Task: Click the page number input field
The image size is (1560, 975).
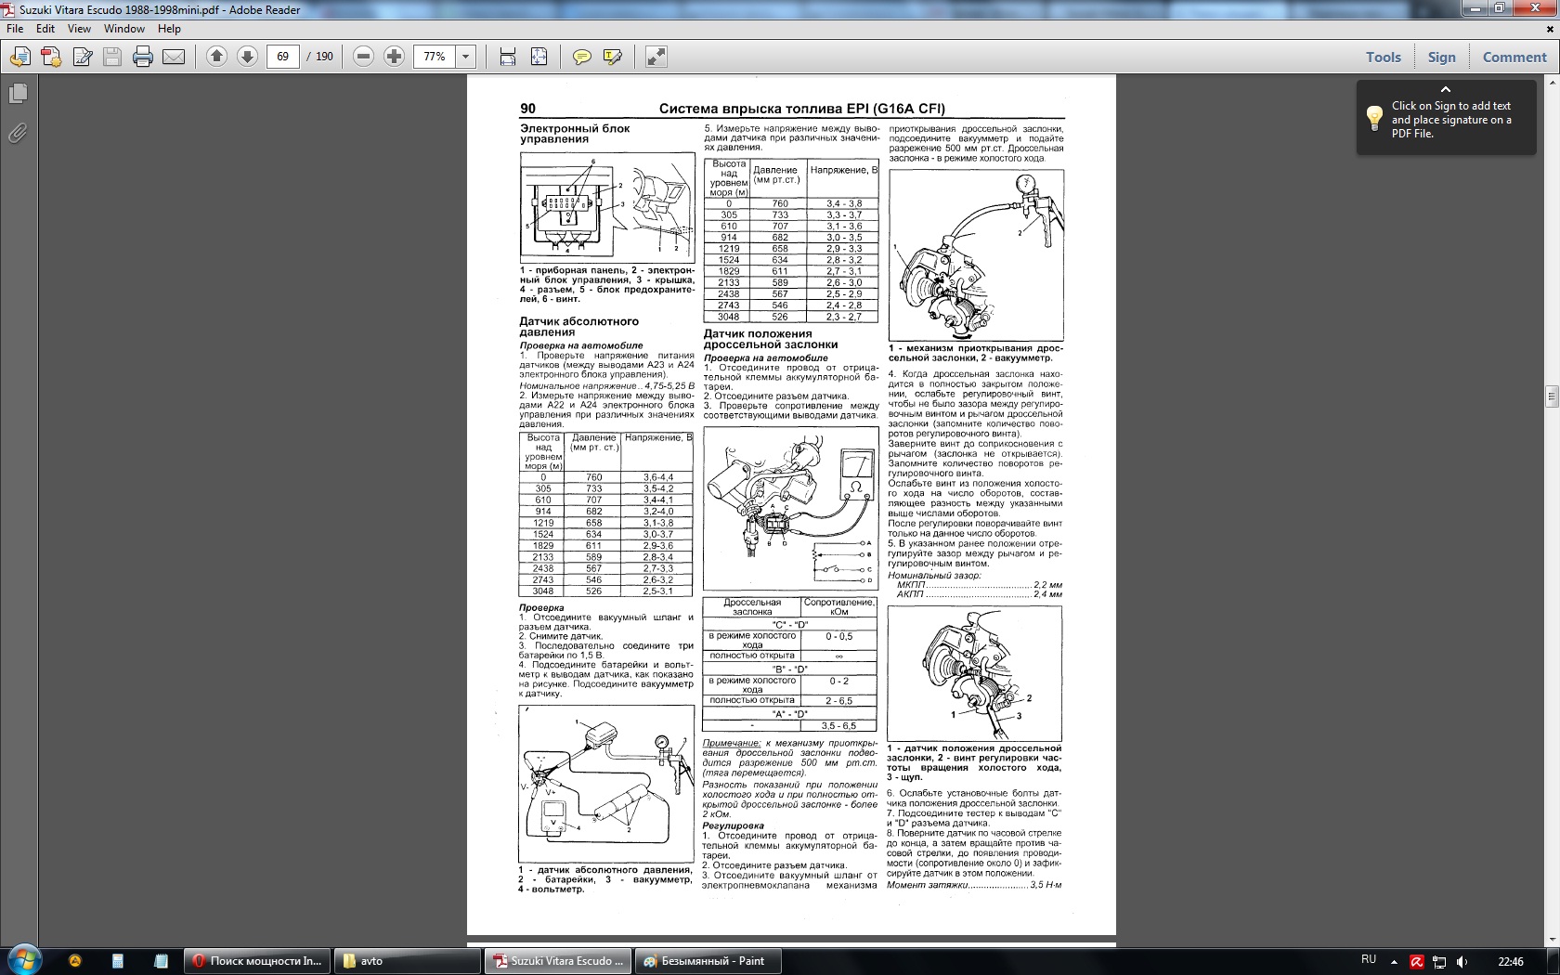Action: [283, 57]
